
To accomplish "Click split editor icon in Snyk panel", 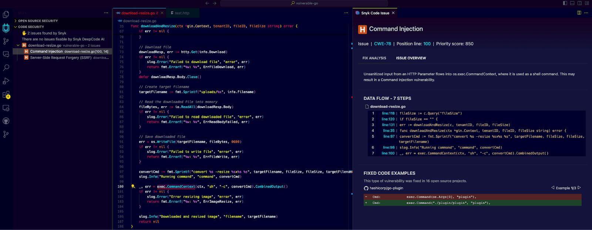I will coord(579,13).
